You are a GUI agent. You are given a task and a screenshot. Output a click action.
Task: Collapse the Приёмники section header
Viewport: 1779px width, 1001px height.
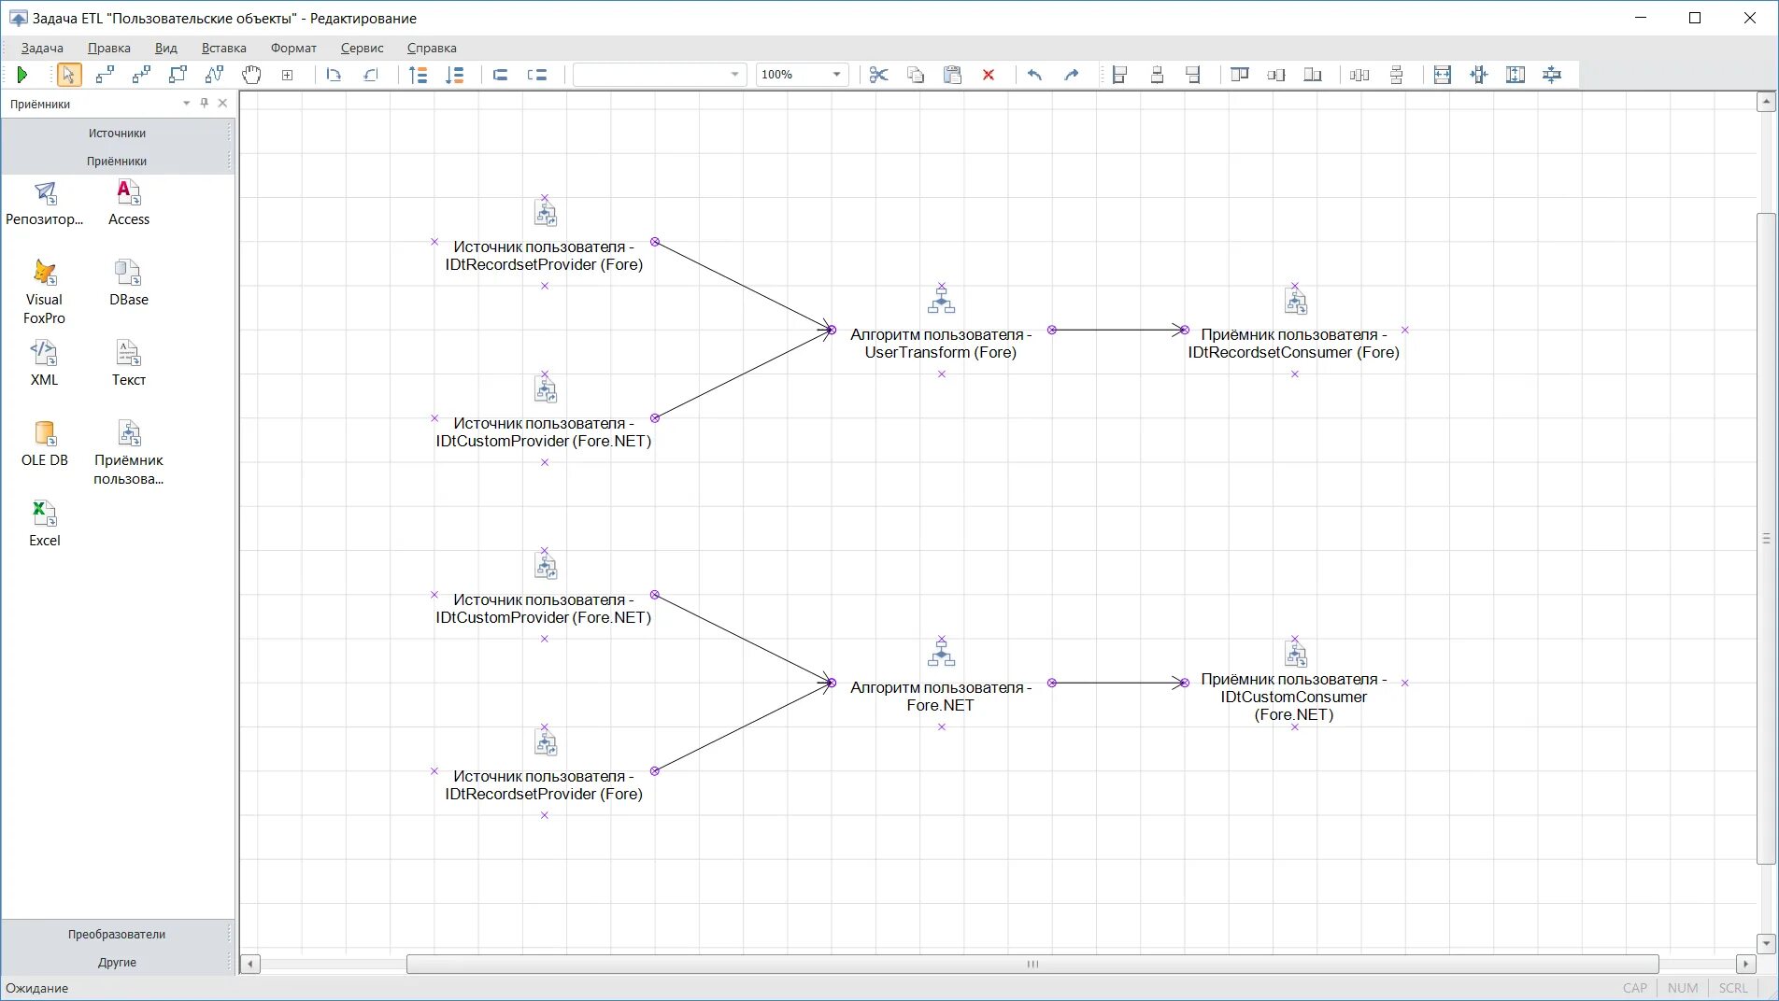(x=117, y=162)
